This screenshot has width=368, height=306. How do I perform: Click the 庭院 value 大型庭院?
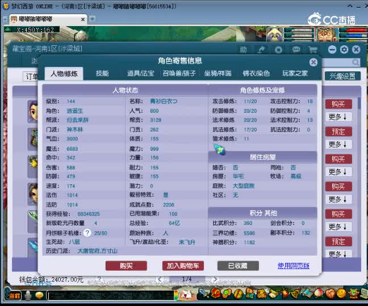(x=244, y=186)
